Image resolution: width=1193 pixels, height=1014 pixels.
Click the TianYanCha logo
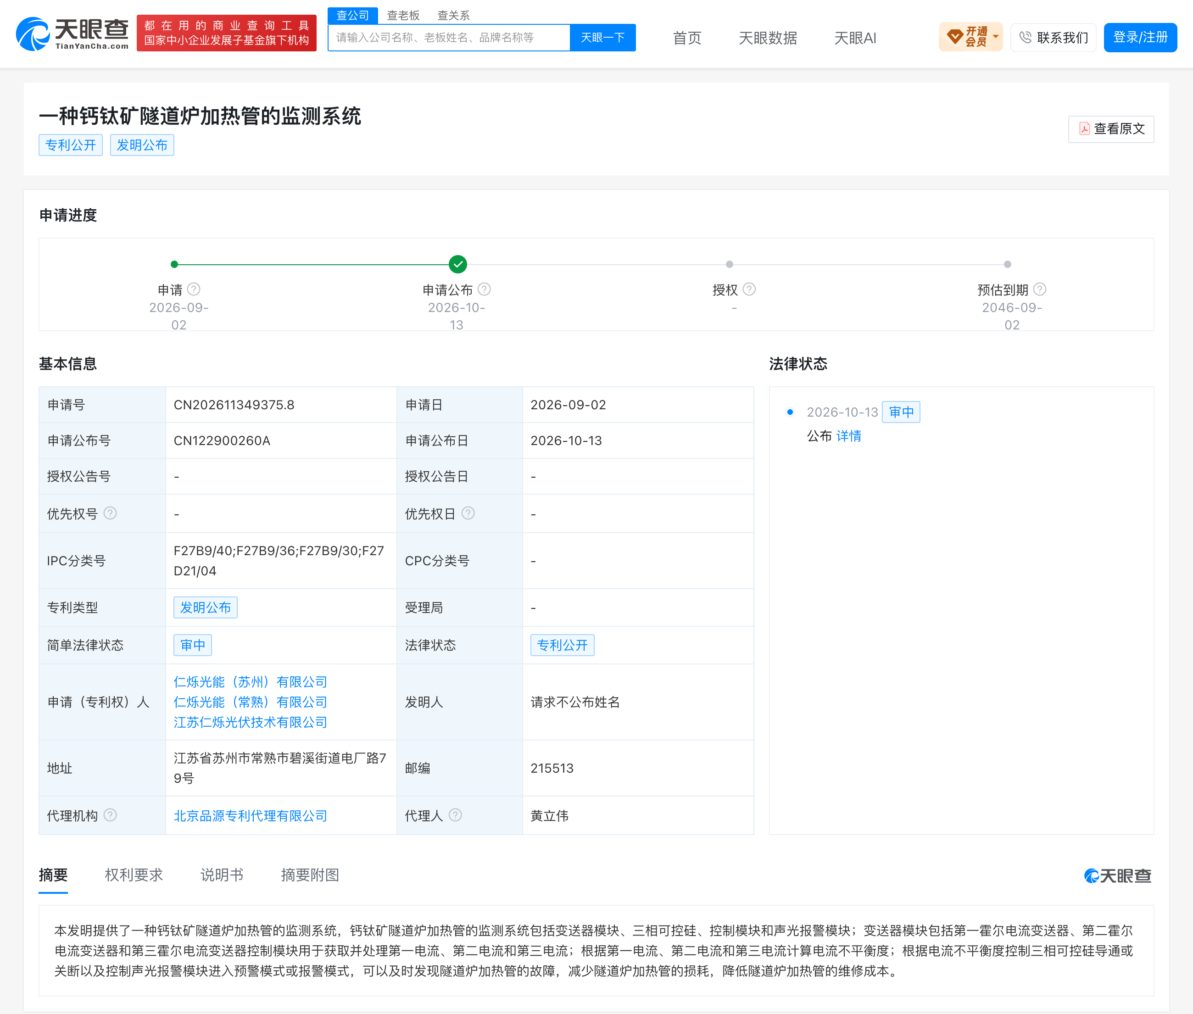[72, 34]
